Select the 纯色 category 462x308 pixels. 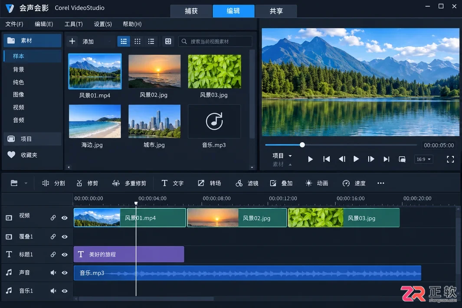tap(19, 82)
